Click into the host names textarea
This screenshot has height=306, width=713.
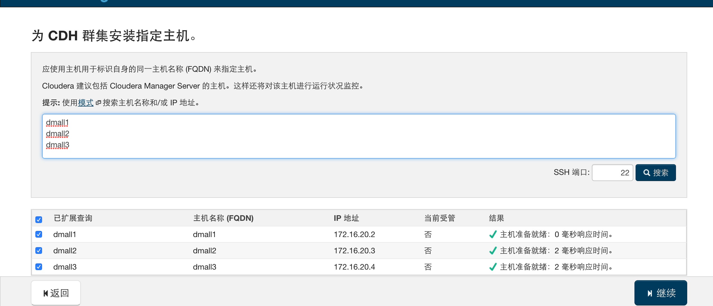[359, 136]
